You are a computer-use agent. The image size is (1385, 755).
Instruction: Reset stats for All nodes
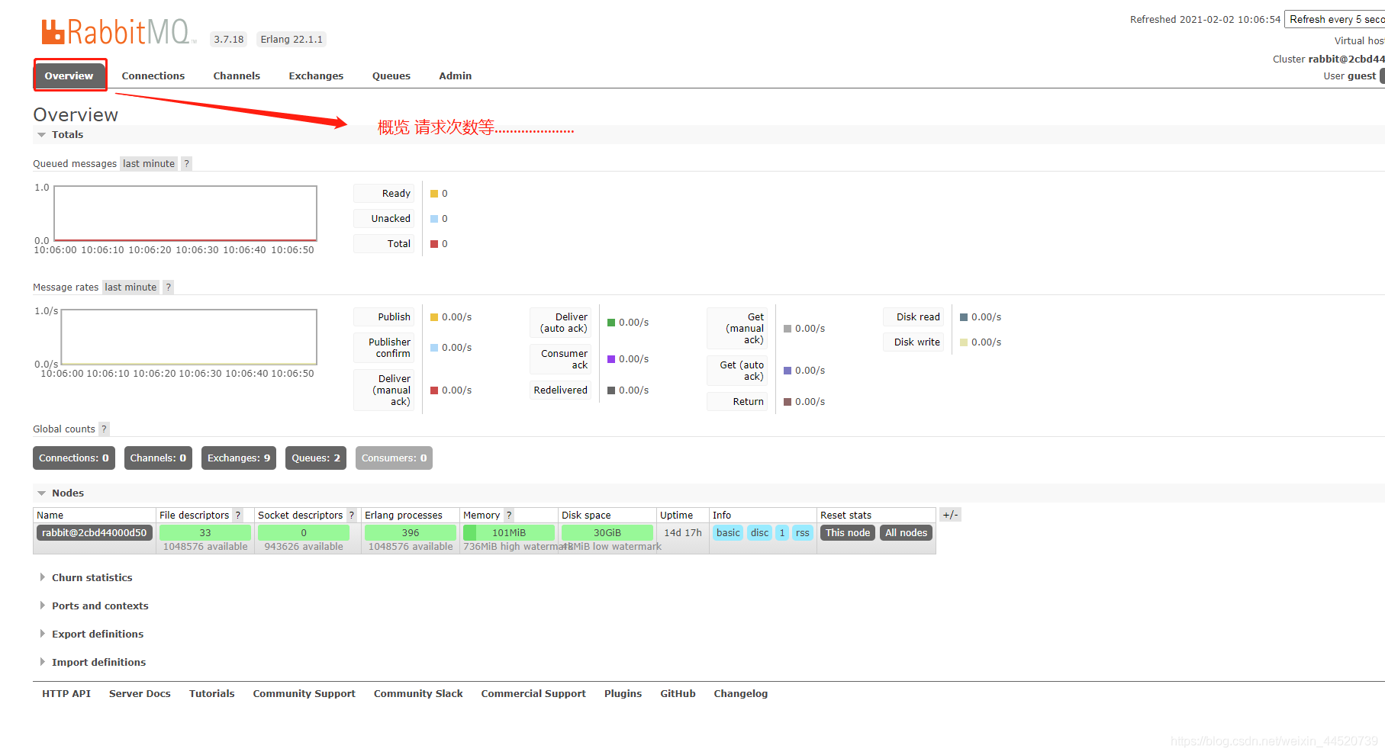pos(906,532)
